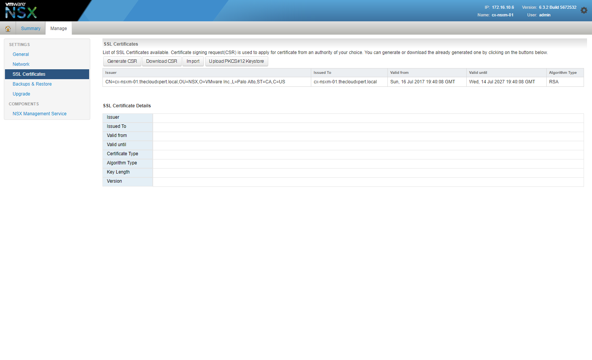The width and height of the screenshot is (592, 360).
Task: Click the home icon tab
Action: 8,29
